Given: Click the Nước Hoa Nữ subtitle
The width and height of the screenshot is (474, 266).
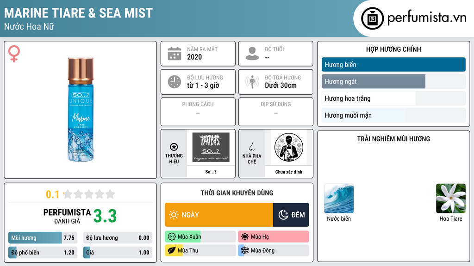Looking at the screenshot, I should [x=29, y=26].
